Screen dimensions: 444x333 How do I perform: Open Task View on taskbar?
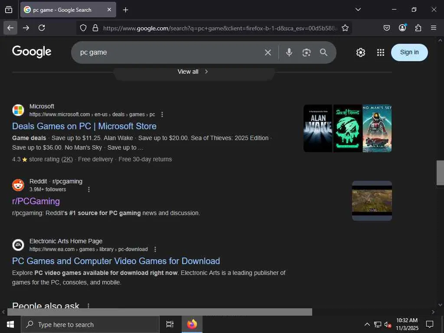170,324
